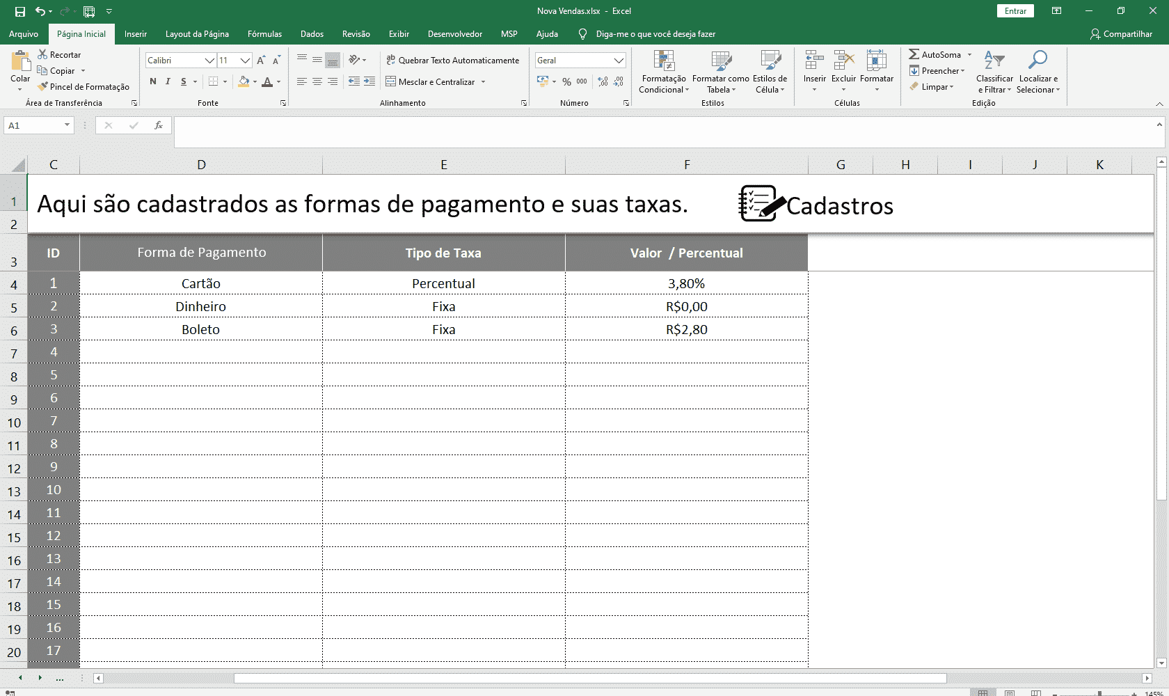Expand the Name Box A1 dropdown
1169x696 pixels.
(67, 125)
